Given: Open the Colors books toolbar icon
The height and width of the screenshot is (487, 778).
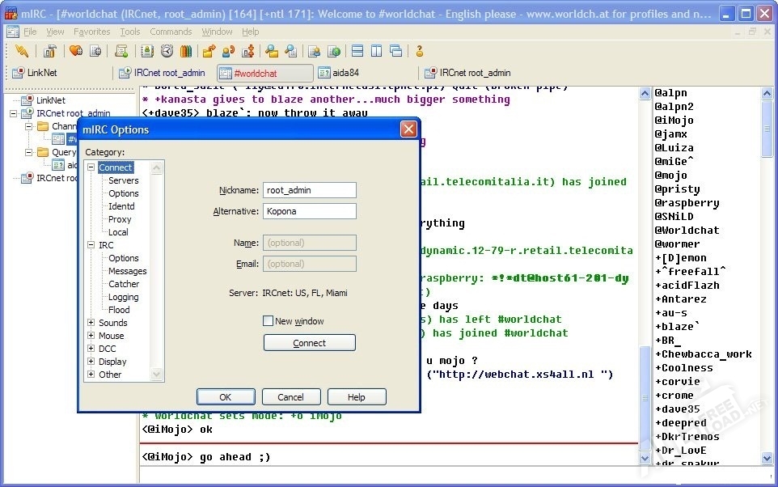Looking at the screenshot, I should pos(186,51).
